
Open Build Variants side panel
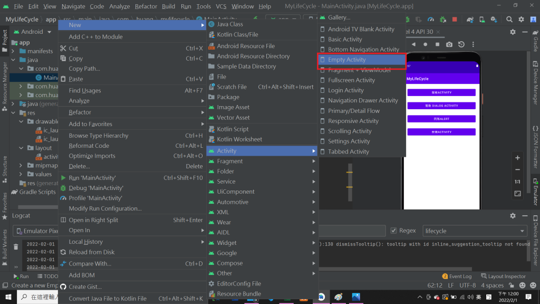coord(4,247)
